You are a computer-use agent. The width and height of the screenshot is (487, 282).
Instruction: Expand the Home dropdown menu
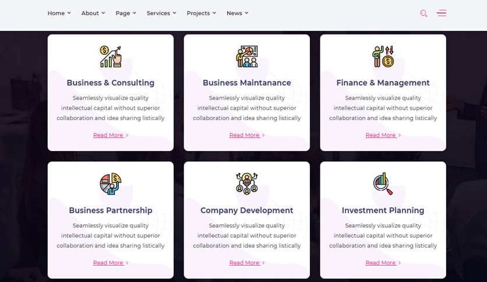coord(59,13)
